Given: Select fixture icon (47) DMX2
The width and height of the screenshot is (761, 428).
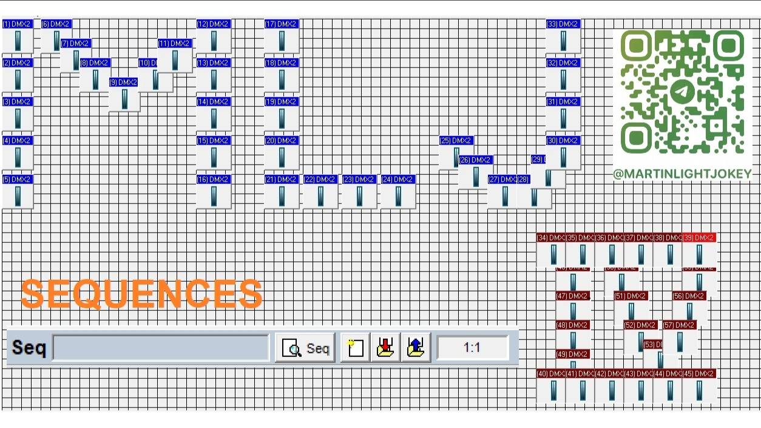Looking at the screenshot, I should (x=573, y=306).
